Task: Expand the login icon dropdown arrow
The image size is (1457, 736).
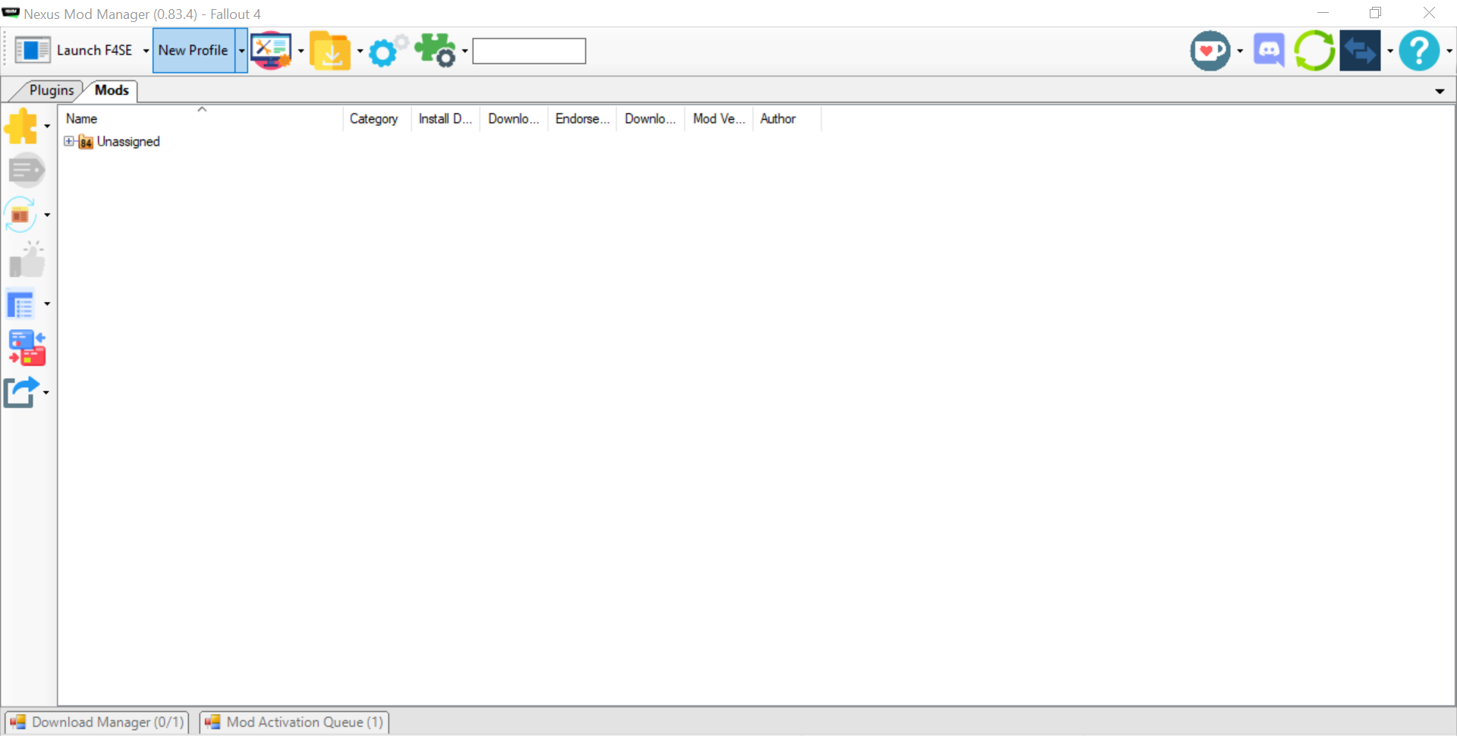Action: coord(1389,51)
